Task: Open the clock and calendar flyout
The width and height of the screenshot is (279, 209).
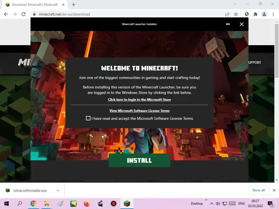Action: point(255,204)
